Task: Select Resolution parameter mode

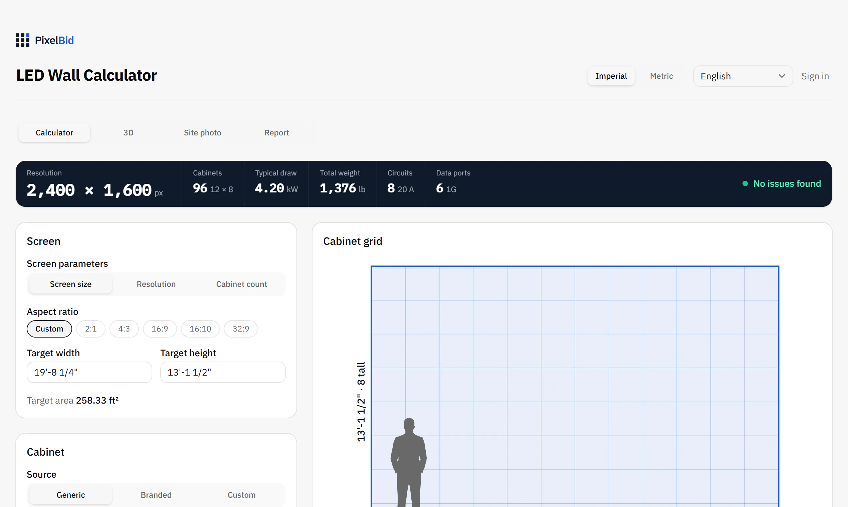Action: pos(156,284)
